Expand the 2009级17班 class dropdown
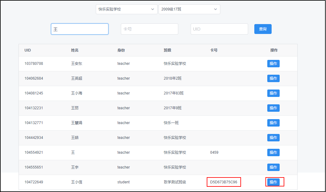 click(189, 9)
